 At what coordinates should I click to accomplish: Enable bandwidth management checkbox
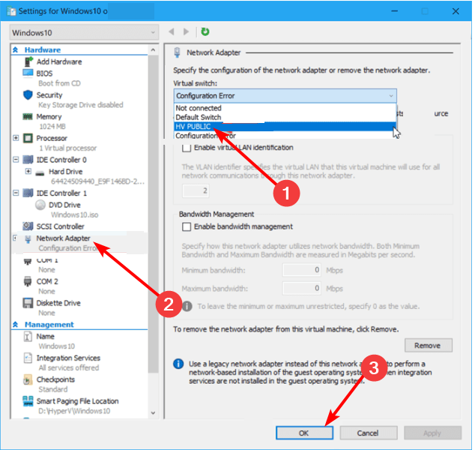[x=187, y=226]
